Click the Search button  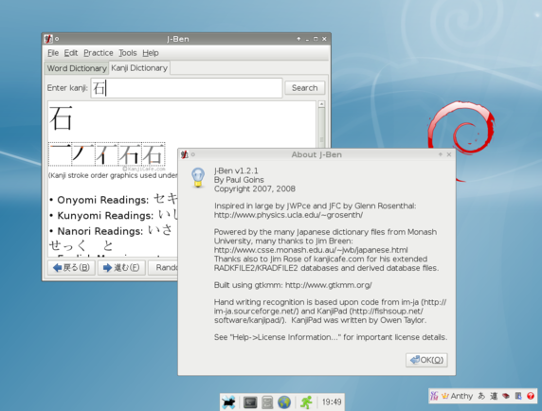(304, 88)
